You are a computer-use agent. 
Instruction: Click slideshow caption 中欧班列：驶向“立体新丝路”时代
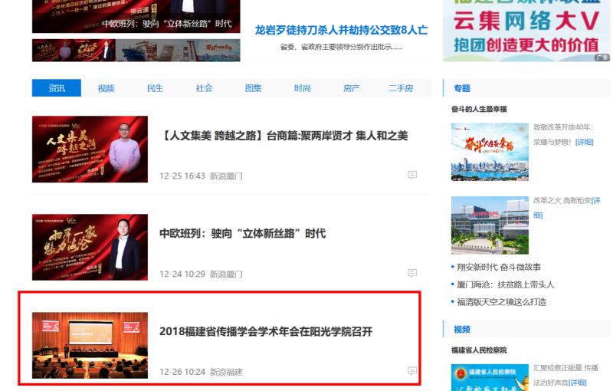(x=167, y=24)
